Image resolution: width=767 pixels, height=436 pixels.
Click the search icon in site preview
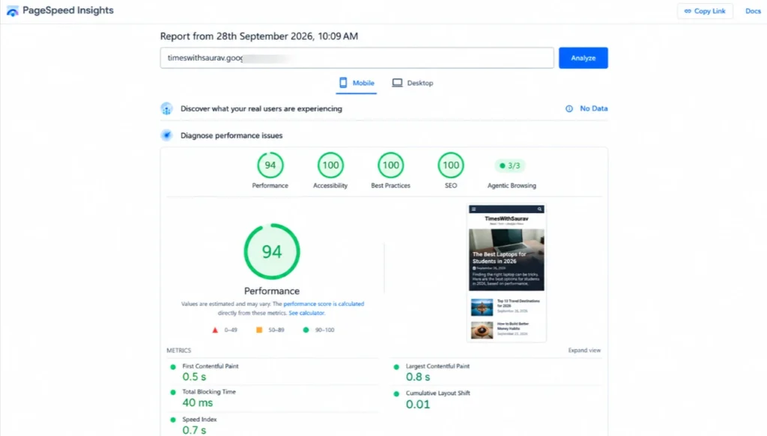[539, 209]
